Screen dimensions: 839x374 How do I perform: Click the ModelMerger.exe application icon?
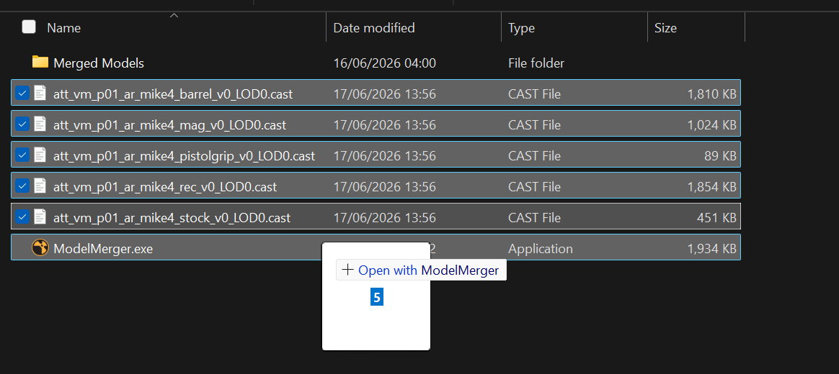tap(40, 248)
